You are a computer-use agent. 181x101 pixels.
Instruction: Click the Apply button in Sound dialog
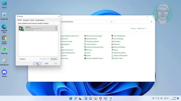55,63
